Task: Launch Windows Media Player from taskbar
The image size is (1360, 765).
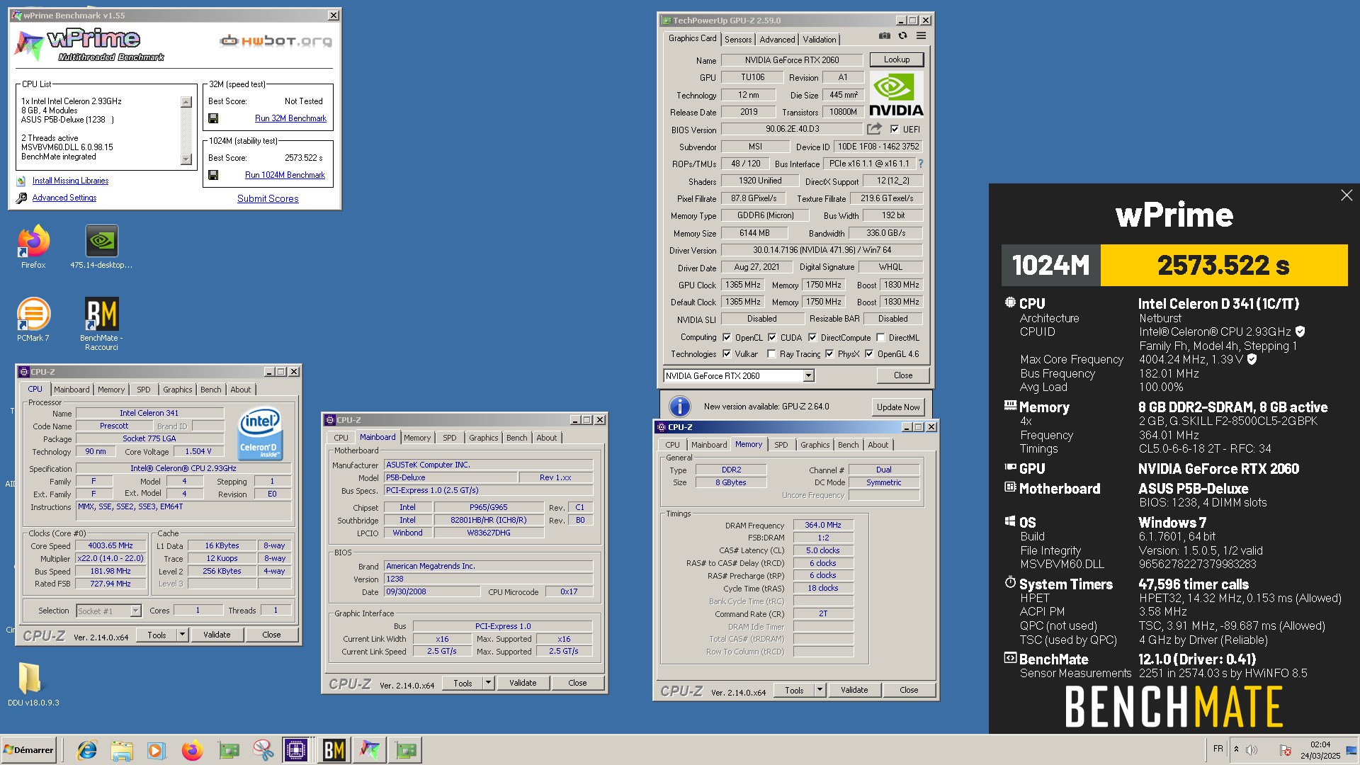Action: coord(157,750)
